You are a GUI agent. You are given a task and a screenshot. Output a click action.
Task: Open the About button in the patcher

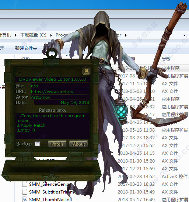(x=78, y=144)
